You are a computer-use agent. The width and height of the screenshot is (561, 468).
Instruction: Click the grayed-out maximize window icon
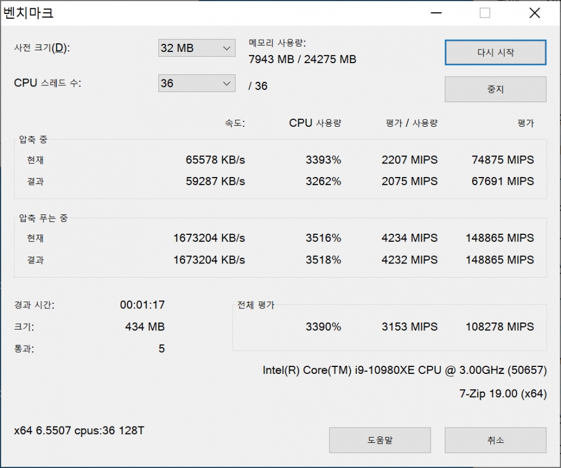click(x=484, y=13)
